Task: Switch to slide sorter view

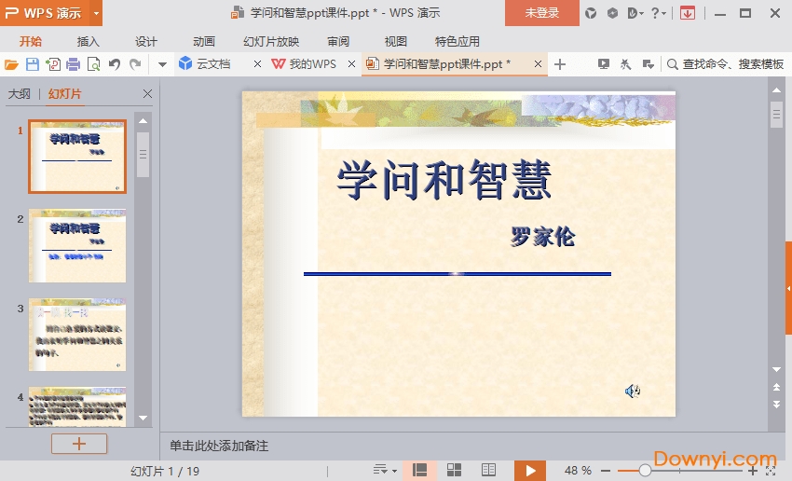Action: coord(454,471)
